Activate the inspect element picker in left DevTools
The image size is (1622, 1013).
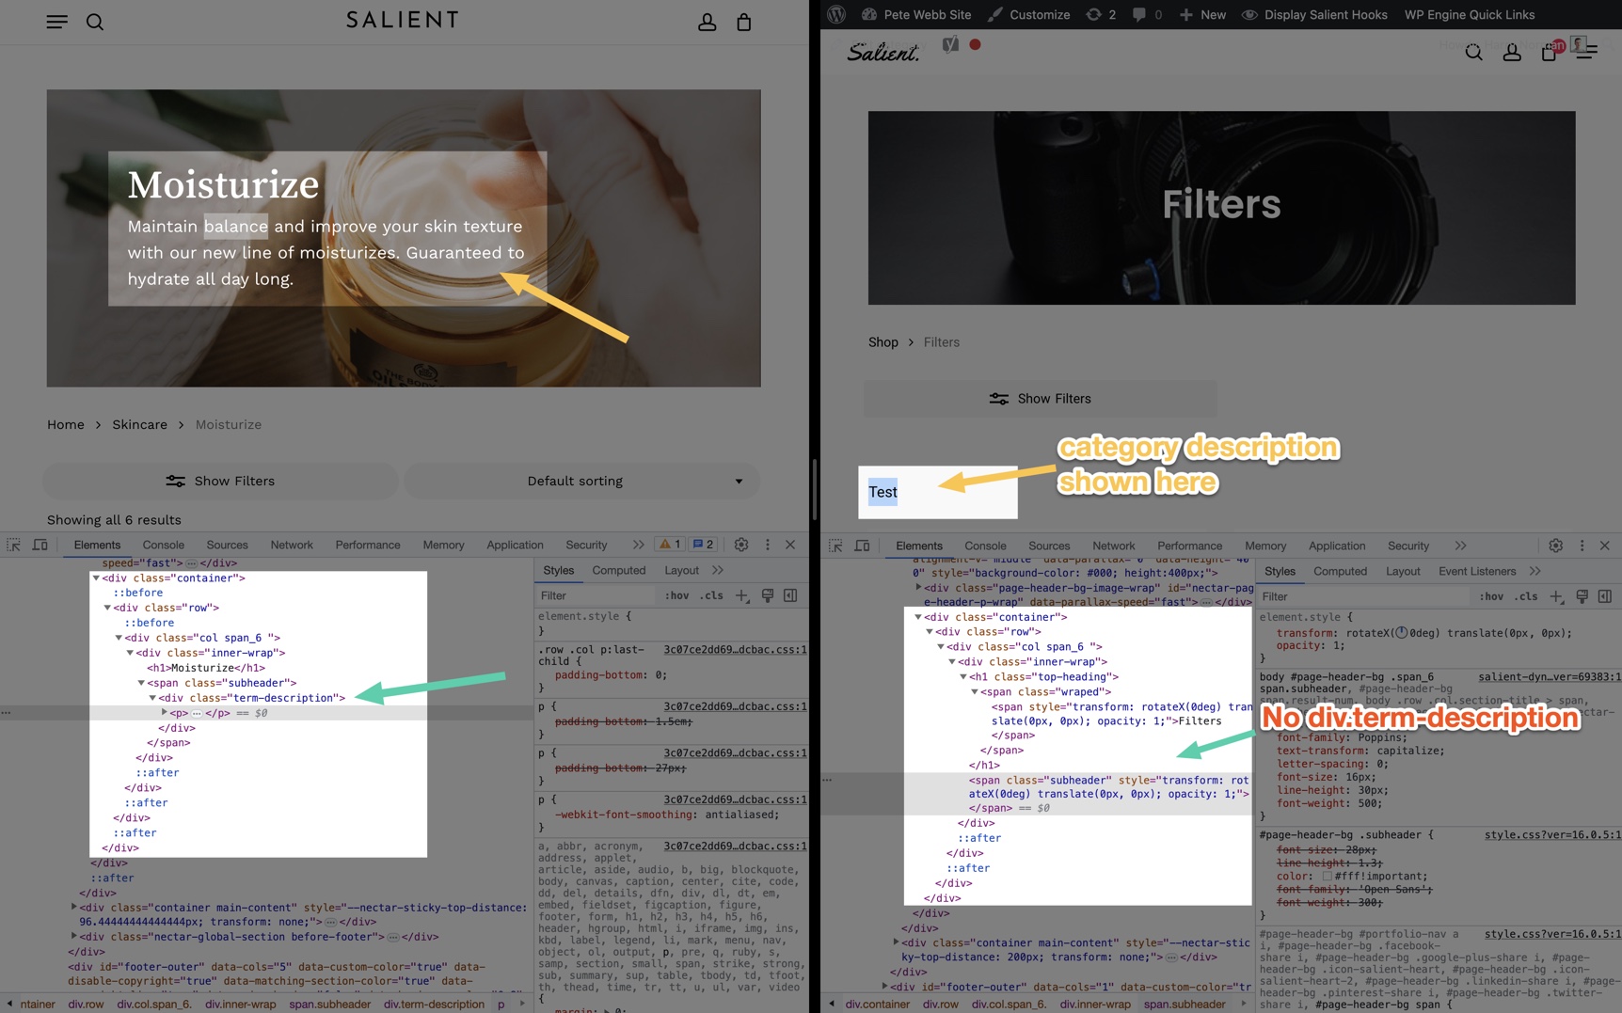tap(14, 545)
